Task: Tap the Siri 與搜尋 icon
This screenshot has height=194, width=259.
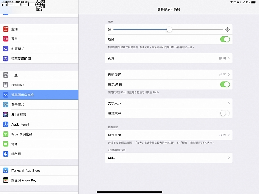Action: point(5,114)
